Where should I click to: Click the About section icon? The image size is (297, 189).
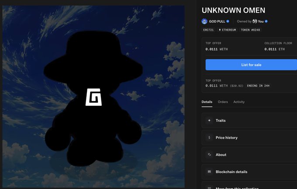coord(209,155)
